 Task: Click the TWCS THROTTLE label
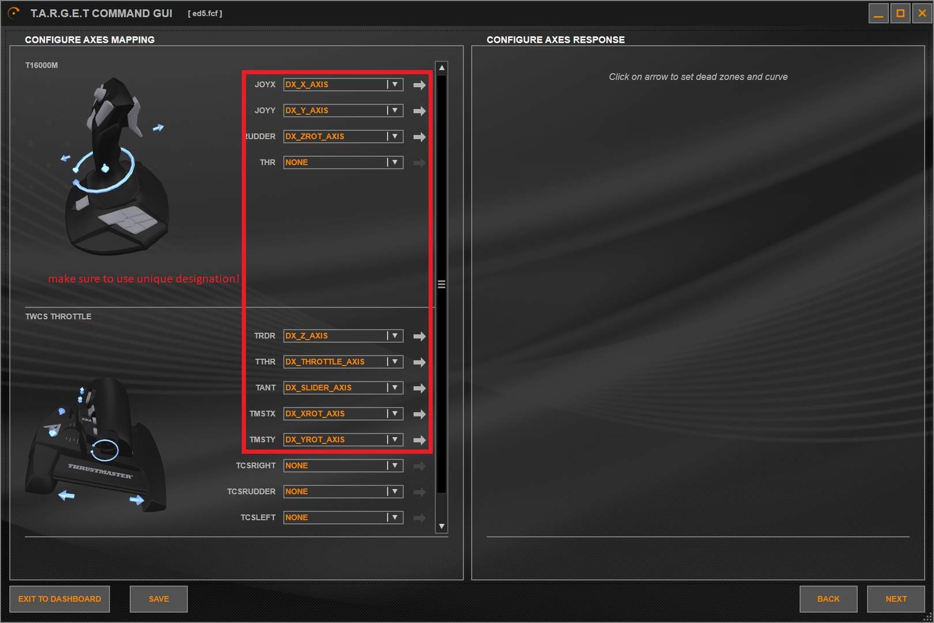58,316
